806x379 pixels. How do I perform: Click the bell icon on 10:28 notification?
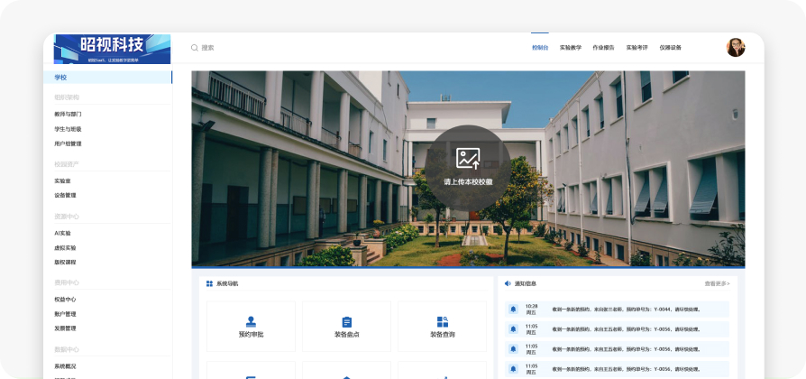point(513,309)
